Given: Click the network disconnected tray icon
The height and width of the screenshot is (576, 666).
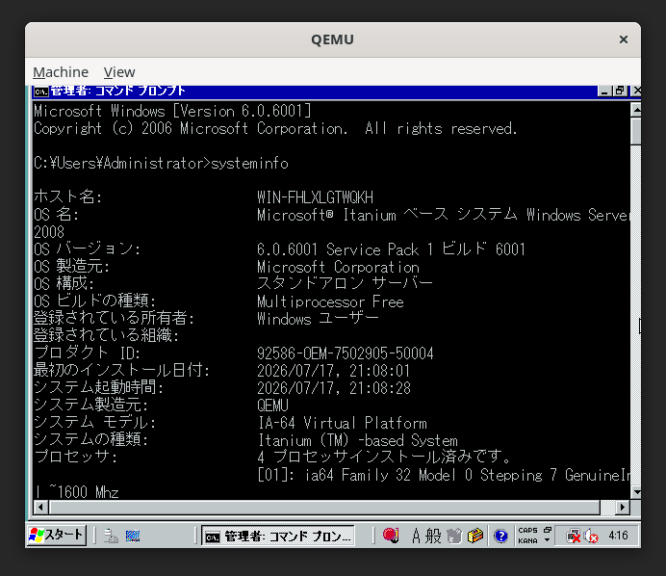Looking at the screenshot, I should coord(574,537).
